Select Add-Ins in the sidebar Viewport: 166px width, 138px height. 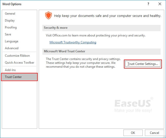click(10, 70)
